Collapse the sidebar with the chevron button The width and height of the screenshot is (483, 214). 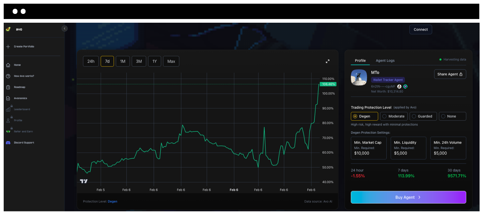64,28
